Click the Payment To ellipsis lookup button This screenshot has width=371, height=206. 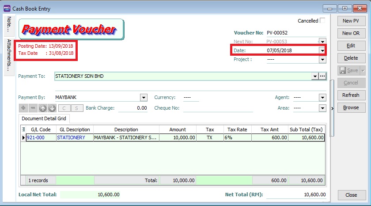tap(322, 76)
